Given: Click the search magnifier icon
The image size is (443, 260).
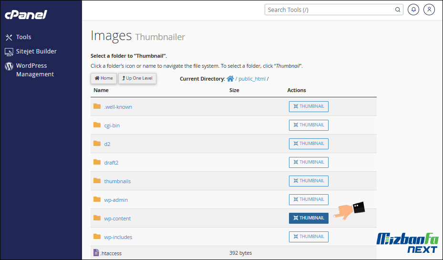Looking at the screenshot, I should [x=398, y=10].
